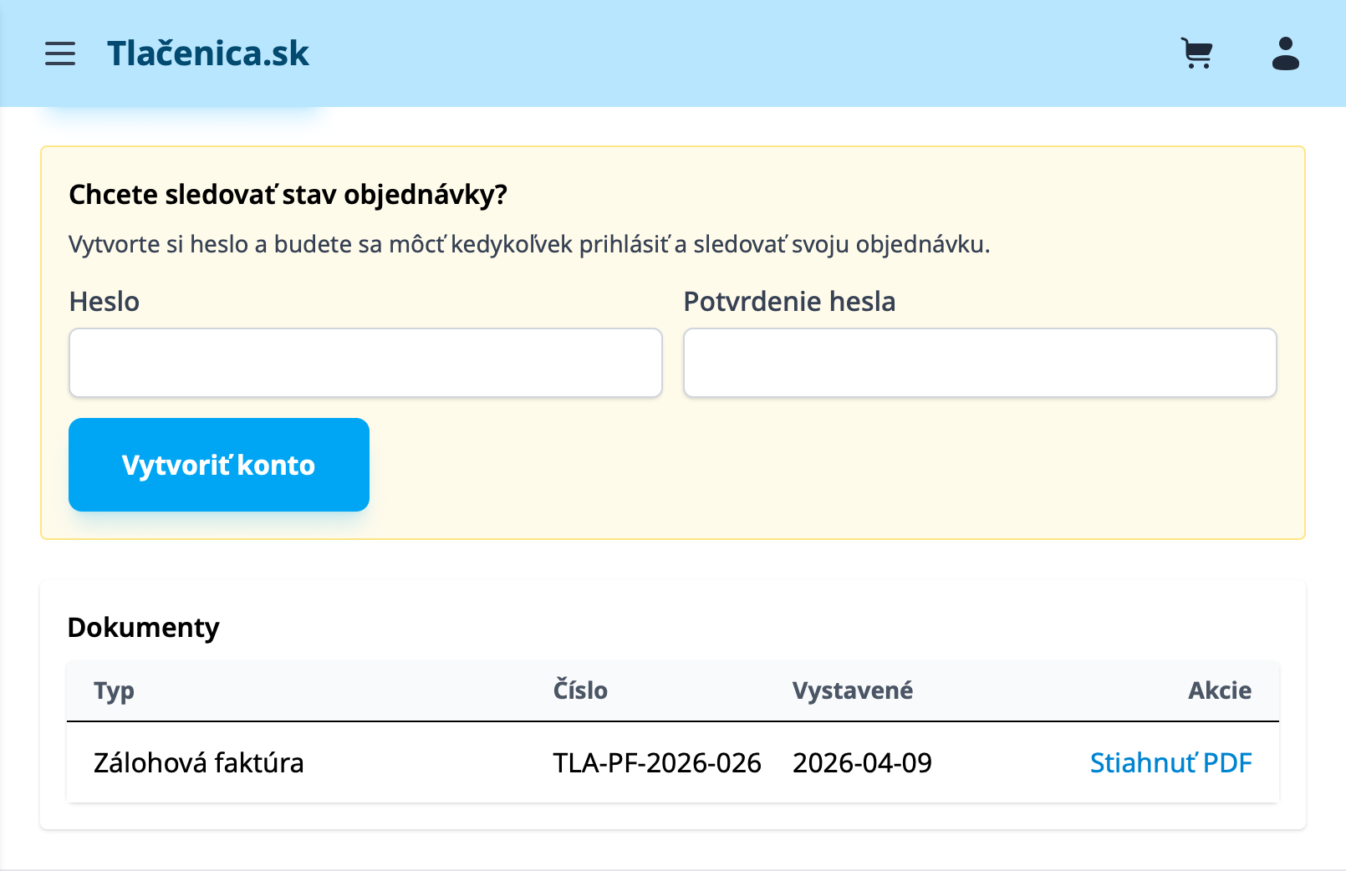
Task: Click the Heslo field label
Action: [105, 302]
